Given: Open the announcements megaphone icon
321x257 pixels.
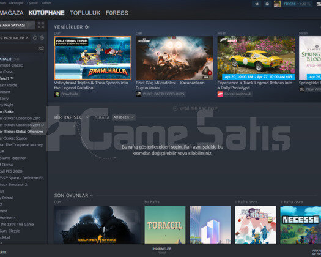Looking at the screenshot, I should (257, 4).
